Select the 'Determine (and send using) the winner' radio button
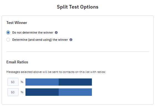Screen dimensions: 155x106 click(8, 40)
